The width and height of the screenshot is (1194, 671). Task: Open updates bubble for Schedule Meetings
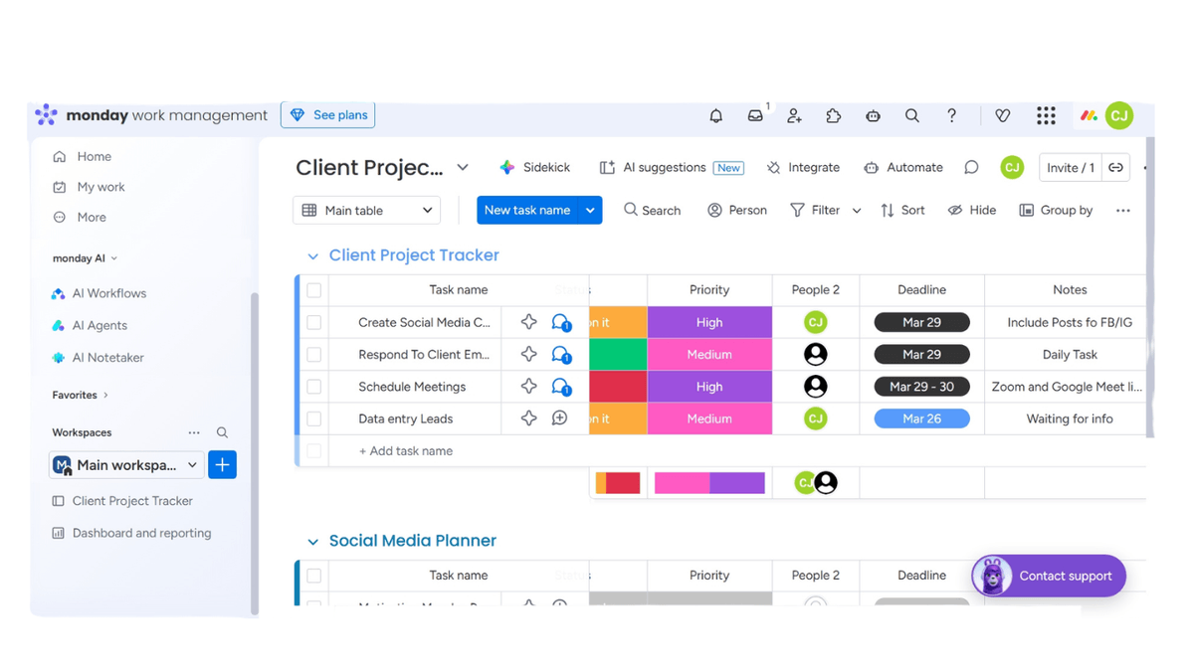pos(561,387)
